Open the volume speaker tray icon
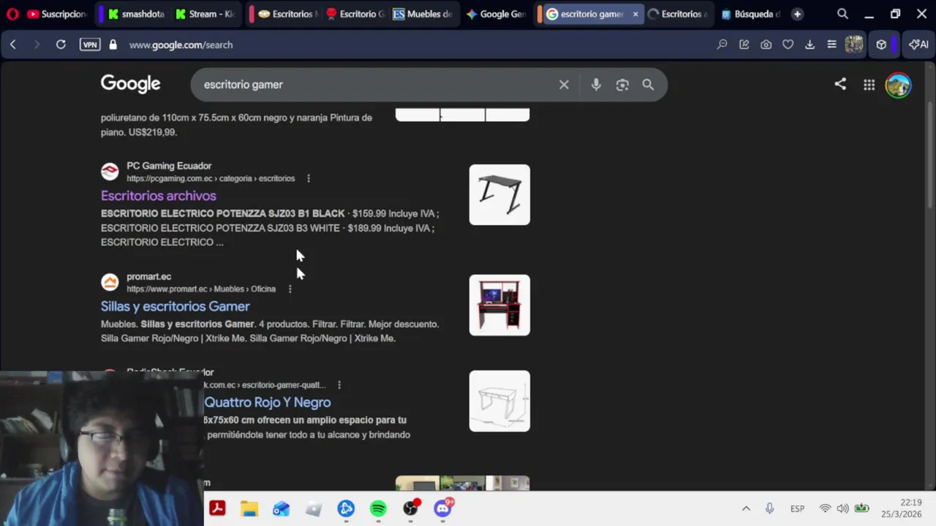936x526 pixels. pyautogui.click(x=842, y=508)
